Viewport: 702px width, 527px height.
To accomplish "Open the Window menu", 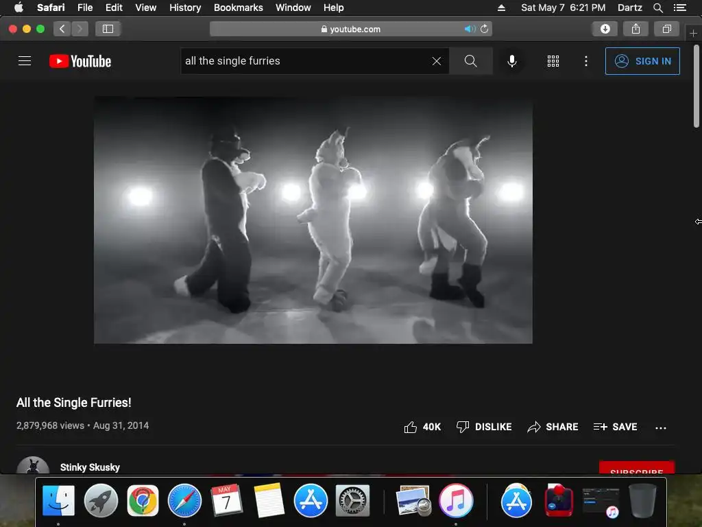I will (x=293, y=8).
